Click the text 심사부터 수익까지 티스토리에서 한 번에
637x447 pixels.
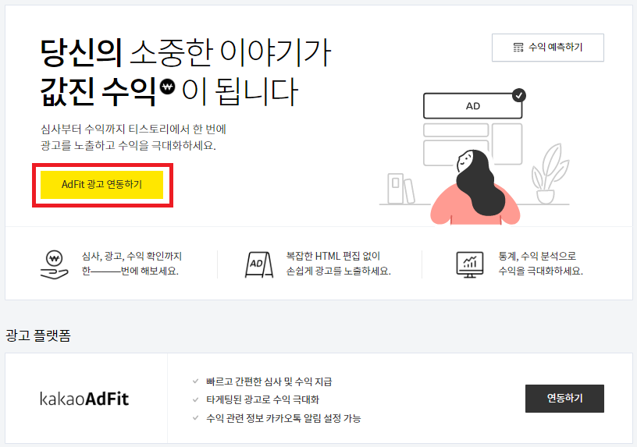click(133, 129)
